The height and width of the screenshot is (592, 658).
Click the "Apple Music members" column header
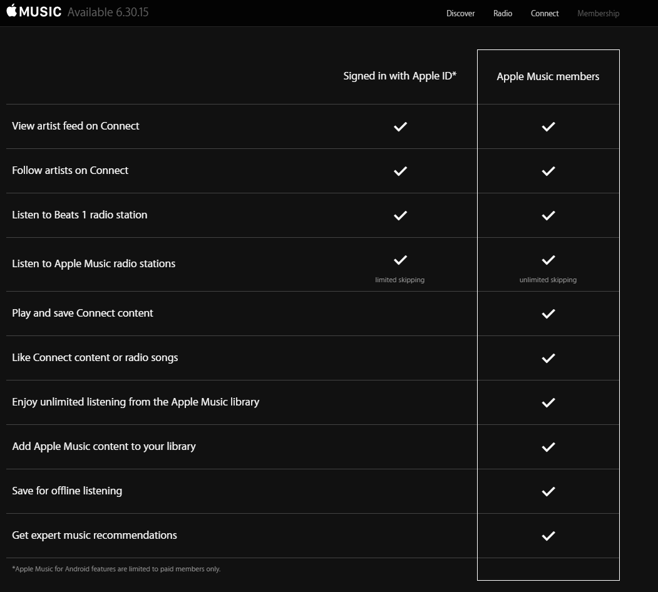point(548,76)
